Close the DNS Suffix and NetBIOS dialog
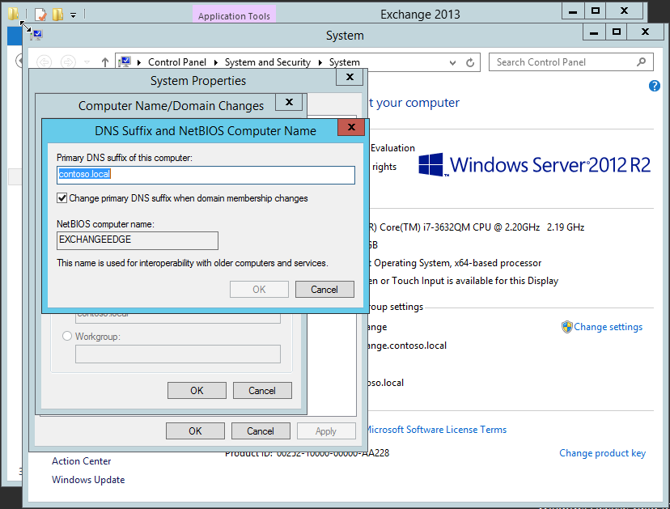670x509 pixels. pyautogui.click(x=351, y=127)
